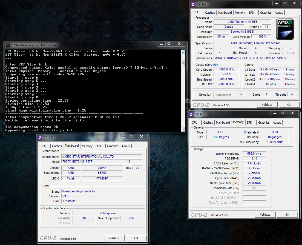Click the CPU-Z icon in the Mainboard window title bar
Viewport: 302px width, 245px height.
(40, 138)
